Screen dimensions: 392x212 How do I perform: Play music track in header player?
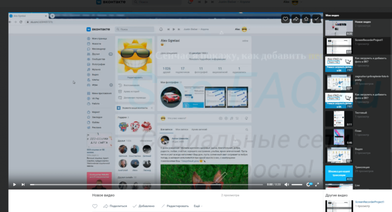[206, 2]
